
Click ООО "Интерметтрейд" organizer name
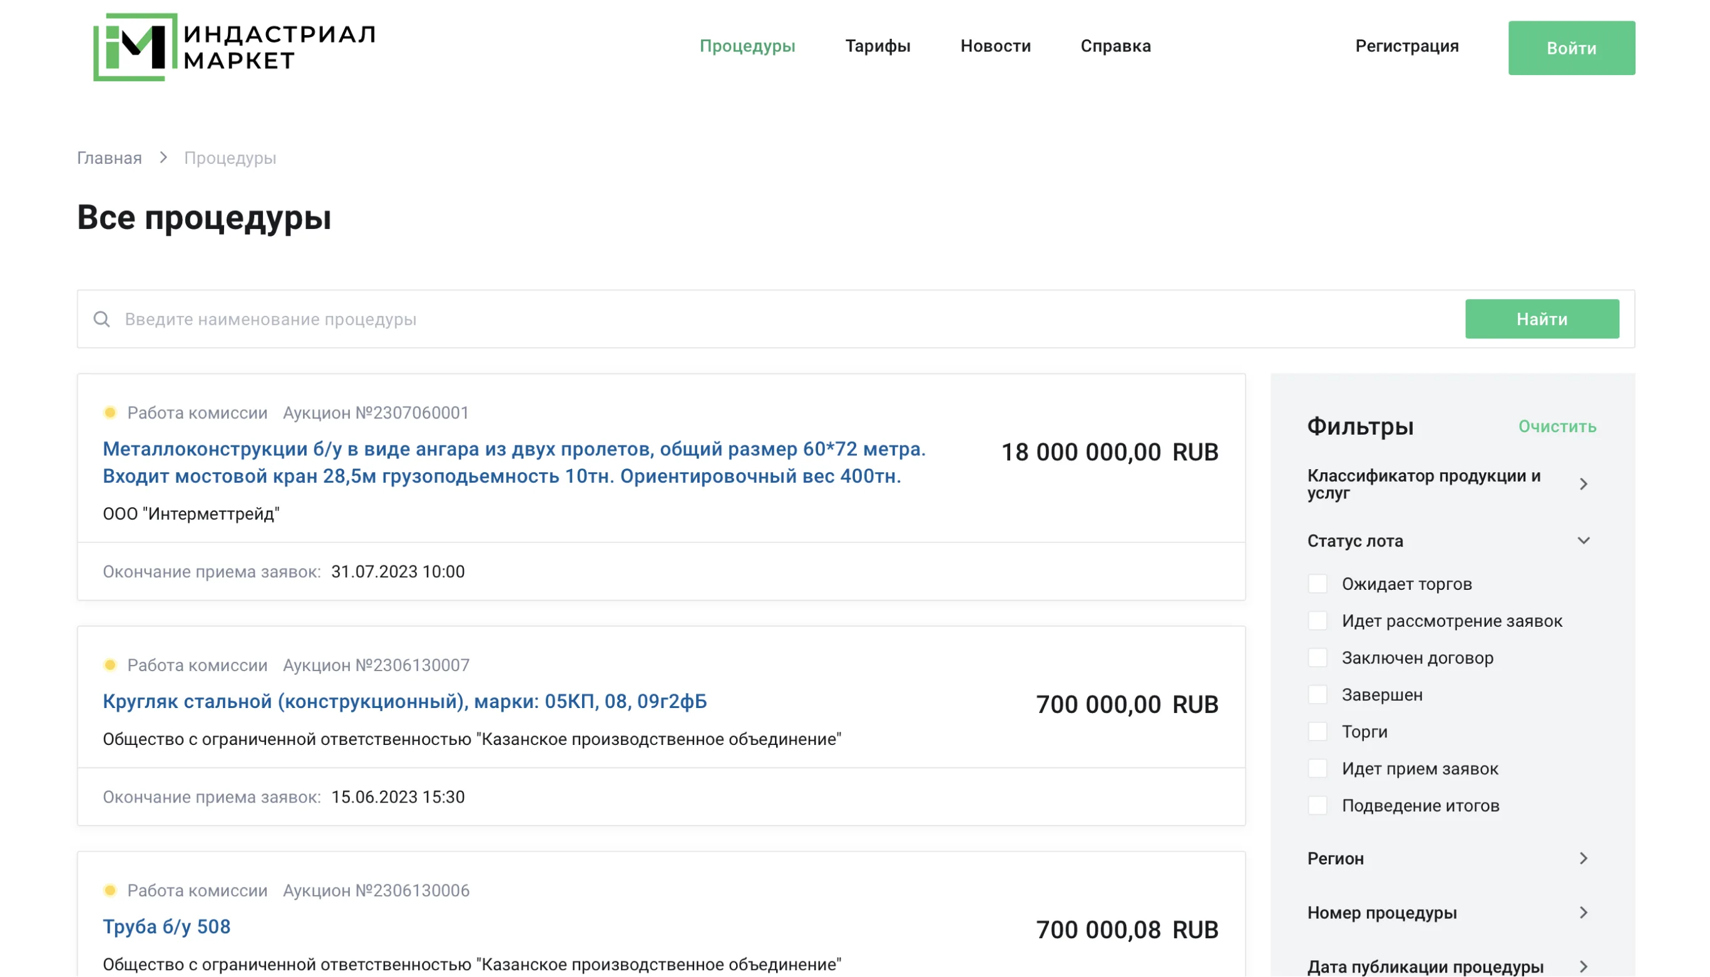pos(192,514)
